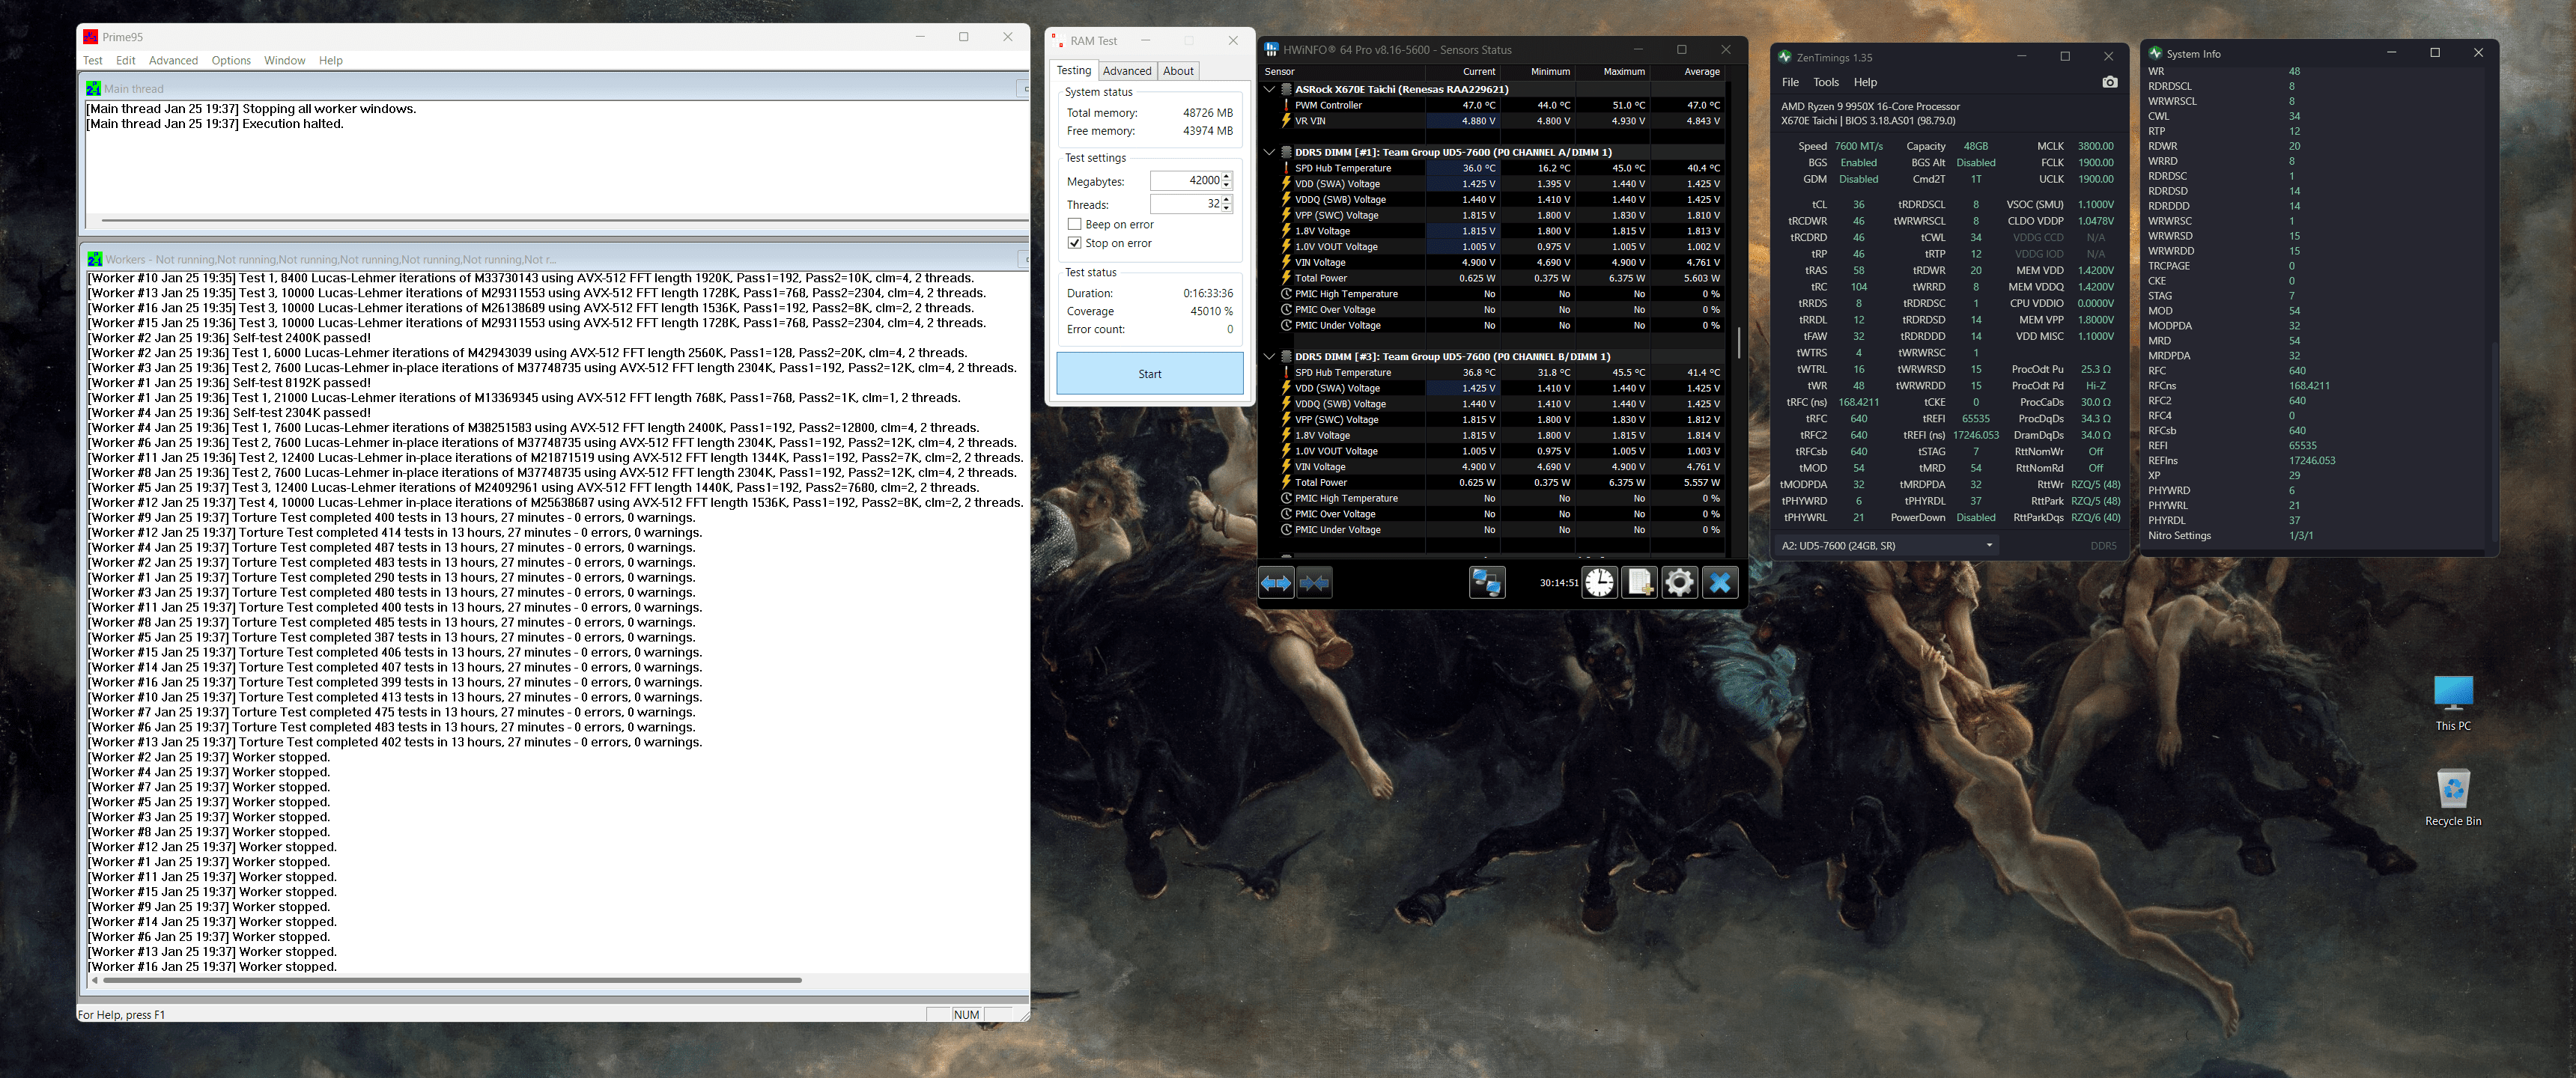
Task: Toggle Stop on error checkbox
Action: click(1075, 243)
